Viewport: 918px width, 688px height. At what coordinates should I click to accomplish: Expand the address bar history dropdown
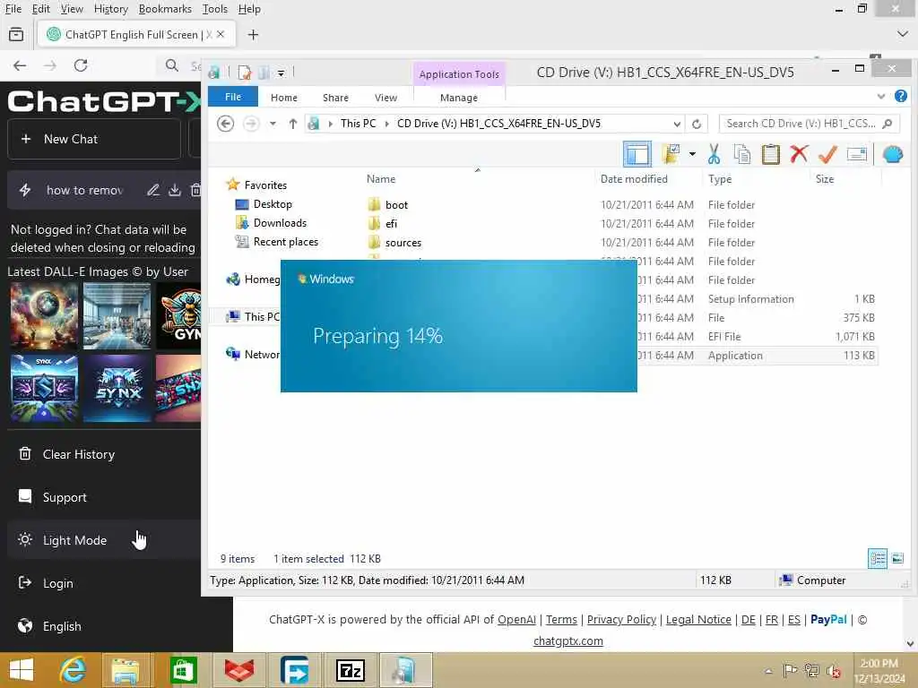point(677,124)
